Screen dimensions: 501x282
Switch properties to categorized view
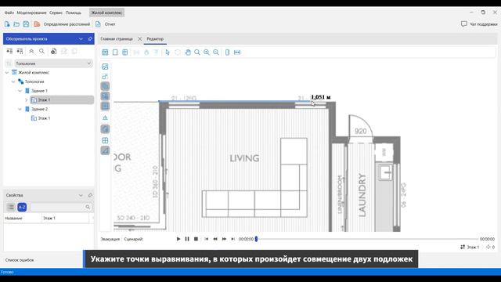pyautogui.click(x=11, y=207)
